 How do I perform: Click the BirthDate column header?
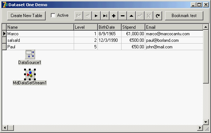pyautogui.click(x=110, y=27)
